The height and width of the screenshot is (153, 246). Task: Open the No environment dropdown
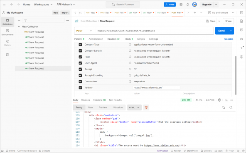(221, 13)
